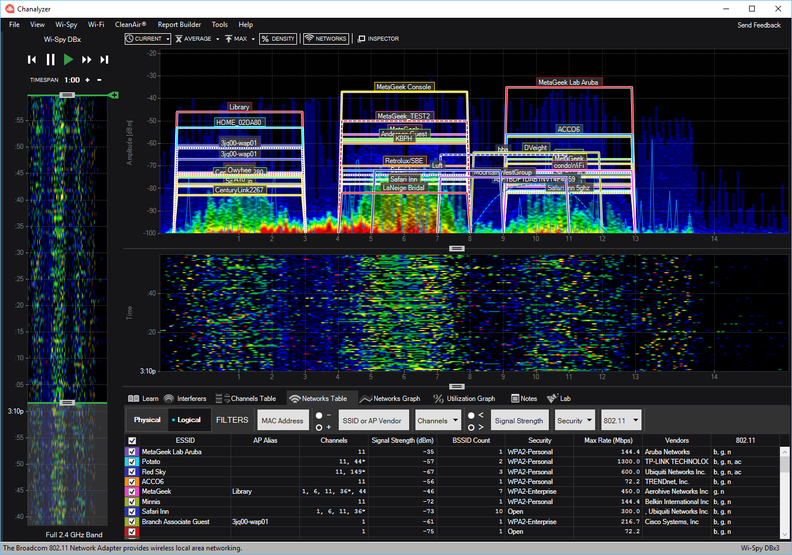Click Send Feedback link
This screenshot has height=555, width=792.
pyautogui.click(x=759, y=25)
